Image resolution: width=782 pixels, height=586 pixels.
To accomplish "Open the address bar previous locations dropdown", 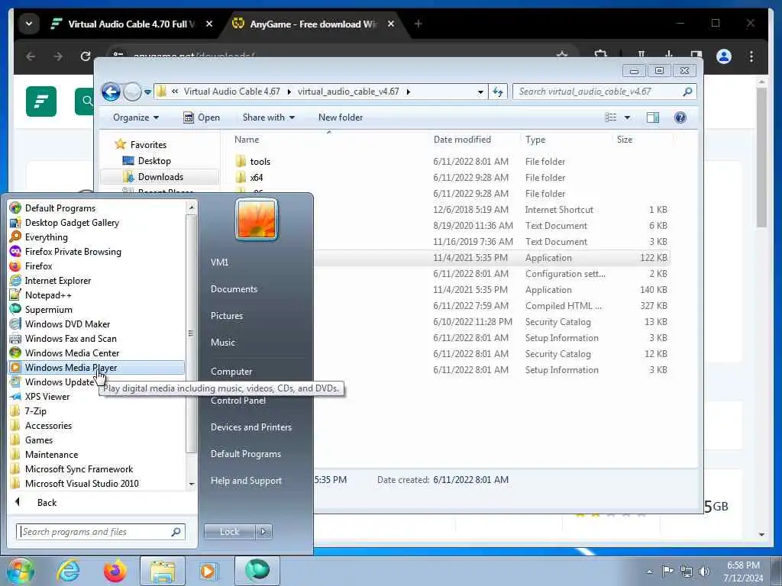I will (x=480, y=92).
